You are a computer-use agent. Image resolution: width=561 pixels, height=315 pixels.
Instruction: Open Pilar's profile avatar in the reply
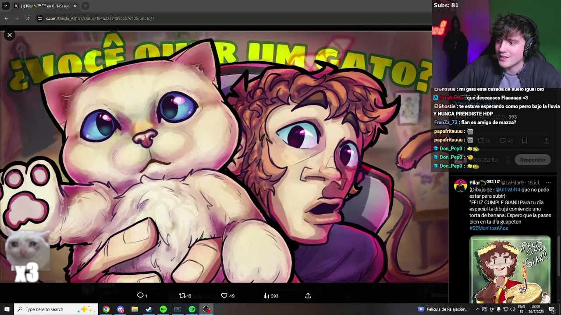[x=460, y=186]
